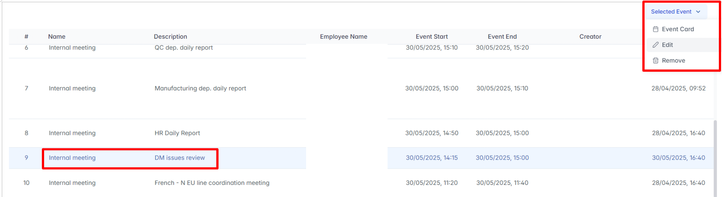Image resolution: width=722 pixels, height=197 pixels.
Task: Click the Manufacturing dep. daily report row
Action: point(200,89)
